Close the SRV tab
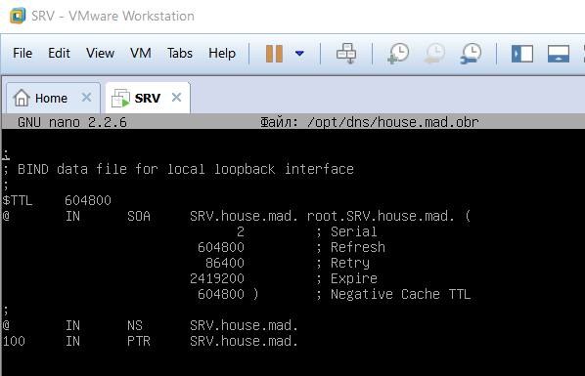This screenshot has height=376, width=585. coord(176,98)
